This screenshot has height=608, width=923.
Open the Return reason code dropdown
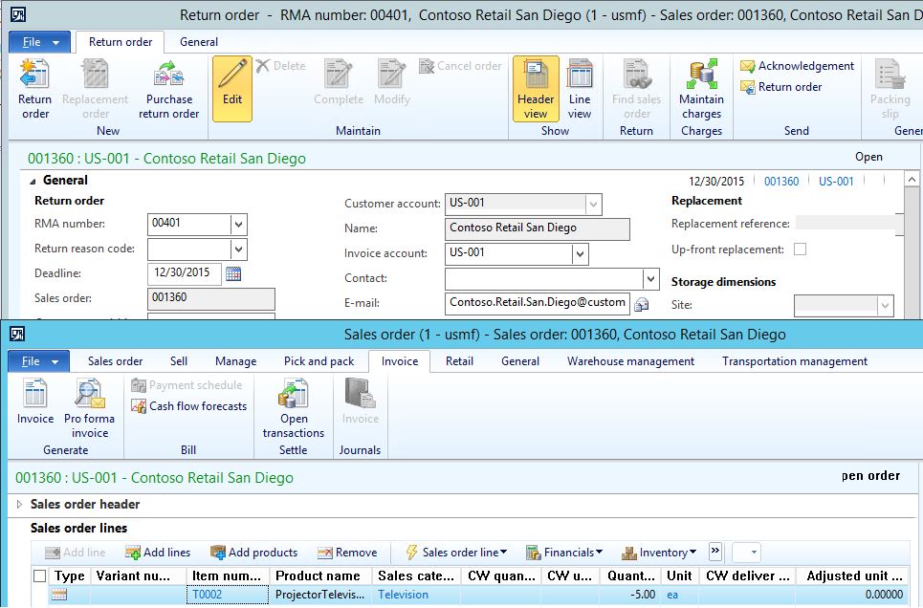click(x=238, y=249)
